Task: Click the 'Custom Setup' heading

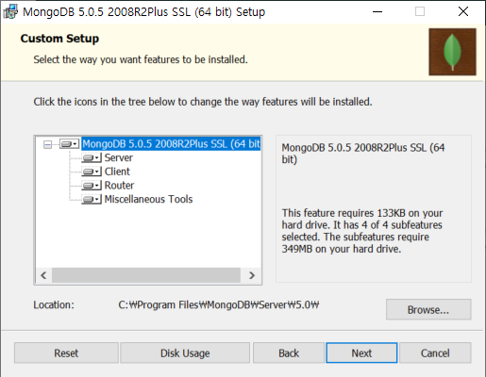Action: pos(59,39)
